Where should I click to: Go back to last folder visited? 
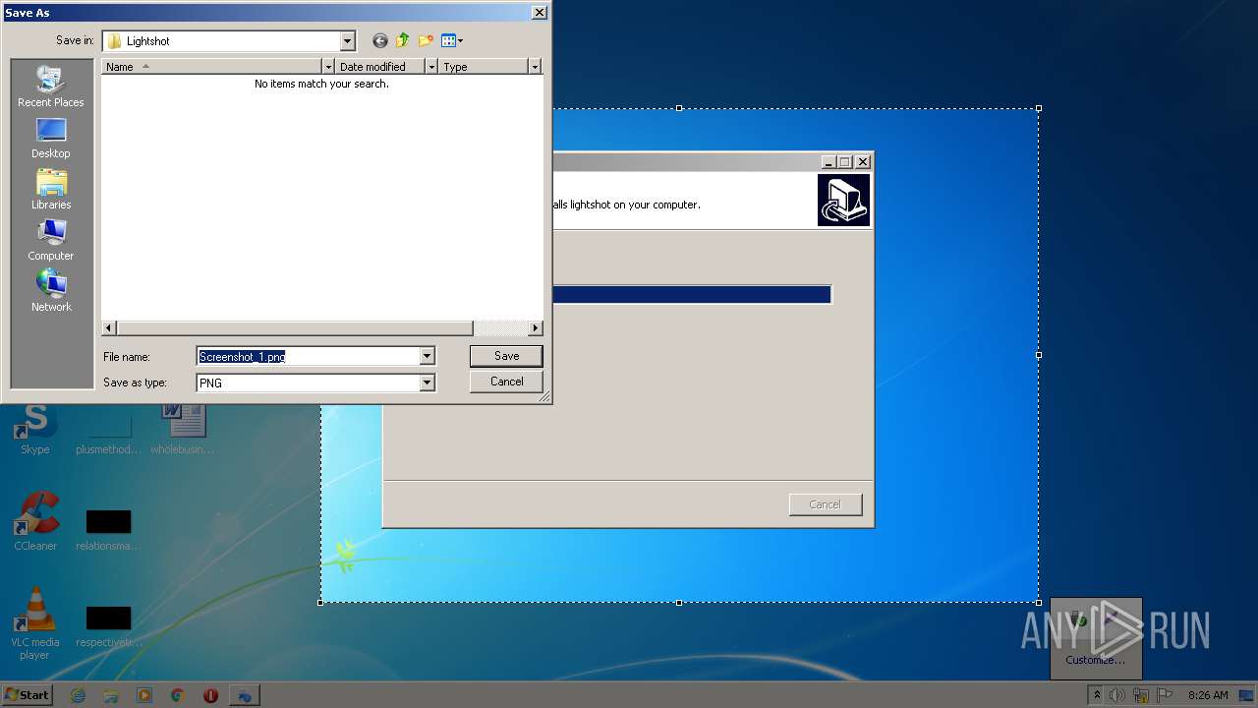(x=380, y=41)
